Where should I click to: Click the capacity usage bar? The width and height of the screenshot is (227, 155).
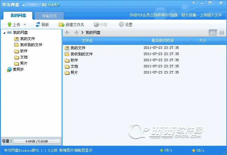[x=37, y=141]
